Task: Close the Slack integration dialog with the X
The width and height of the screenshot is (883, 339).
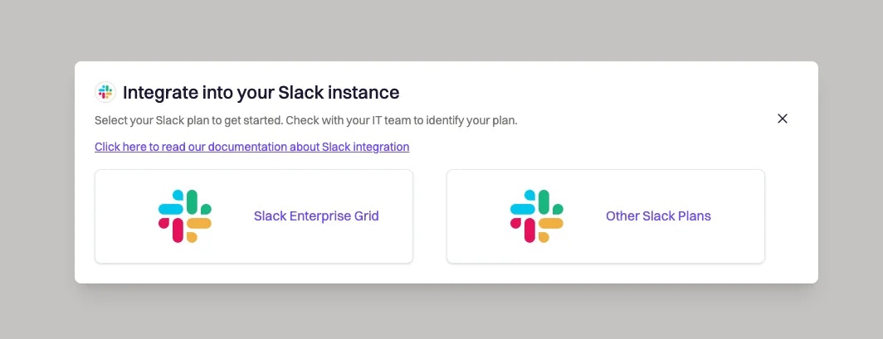Action: 783,119
